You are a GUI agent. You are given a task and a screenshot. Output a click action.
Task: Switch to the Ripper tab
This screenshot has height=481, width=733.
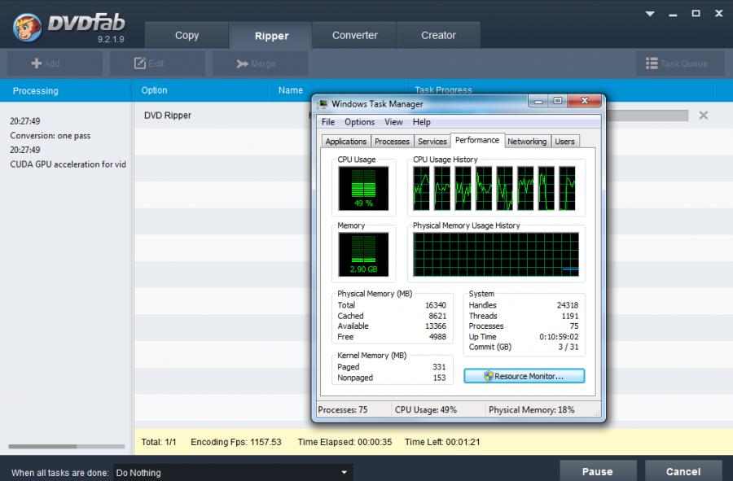(x=271, y=36)
